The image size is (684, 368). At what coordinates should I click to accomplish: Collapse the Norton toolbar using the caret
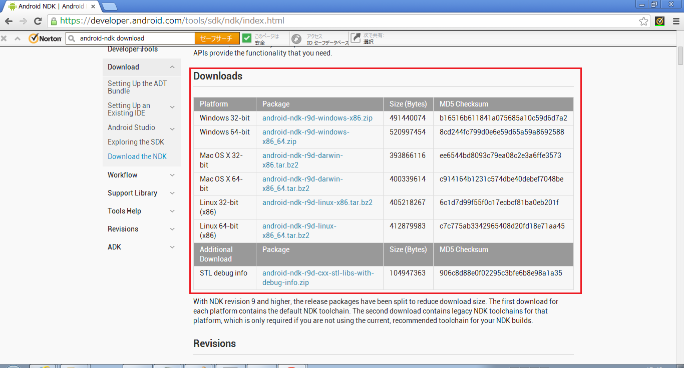click(x=17, y=38)
